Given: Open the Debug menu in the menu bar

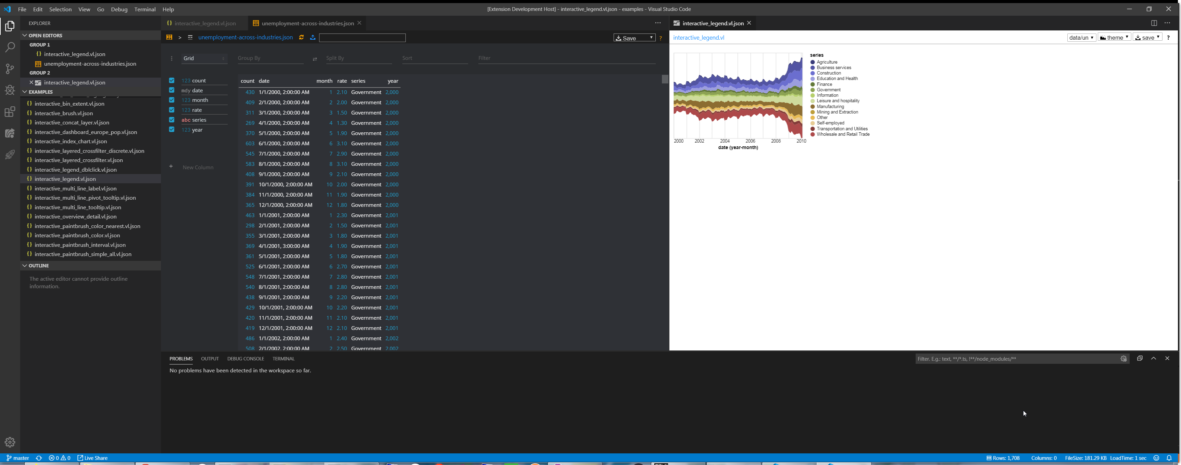Looking at the screenshot, I should click(x=119, y=9).
